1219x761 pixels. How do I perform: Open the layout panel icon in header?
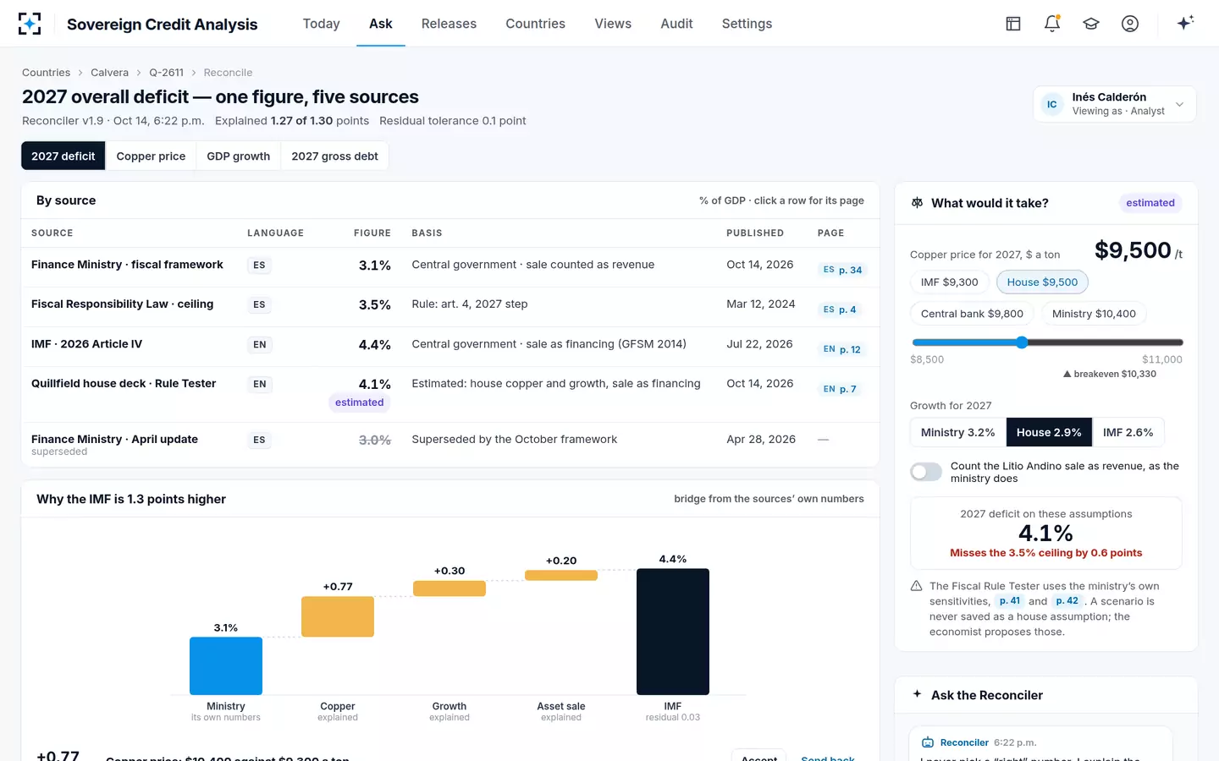click(1013, 24)
